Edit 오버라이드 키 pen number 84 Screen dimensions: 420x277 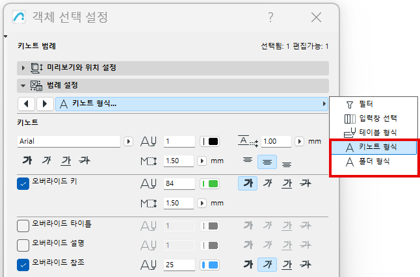(179, 183)
